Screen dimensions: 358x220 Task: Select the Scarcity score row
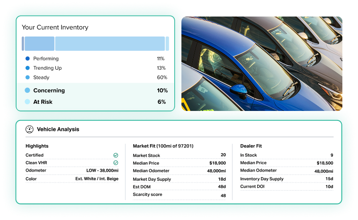point(179,195)
